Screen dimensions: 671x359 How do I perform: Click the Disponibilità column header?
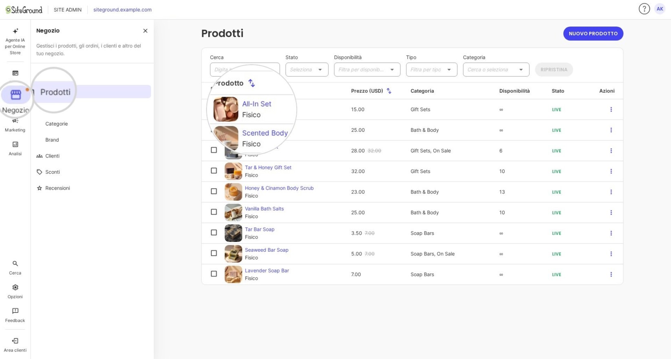pyautogui.click(x=514, y=91)
